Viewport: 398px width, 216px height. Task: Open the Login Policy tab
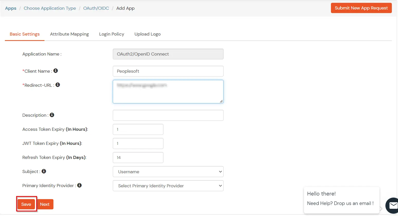(112, 34)
